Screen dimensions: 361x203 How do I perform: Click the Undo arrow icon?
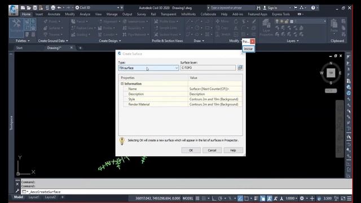[59, 8]
